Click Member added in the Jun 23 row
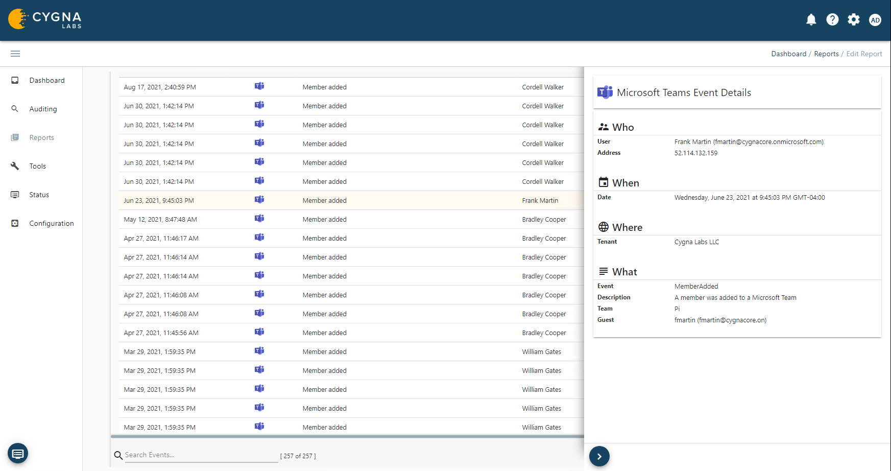The height and width of the screenshot is (471, 891). coord(324,200)
